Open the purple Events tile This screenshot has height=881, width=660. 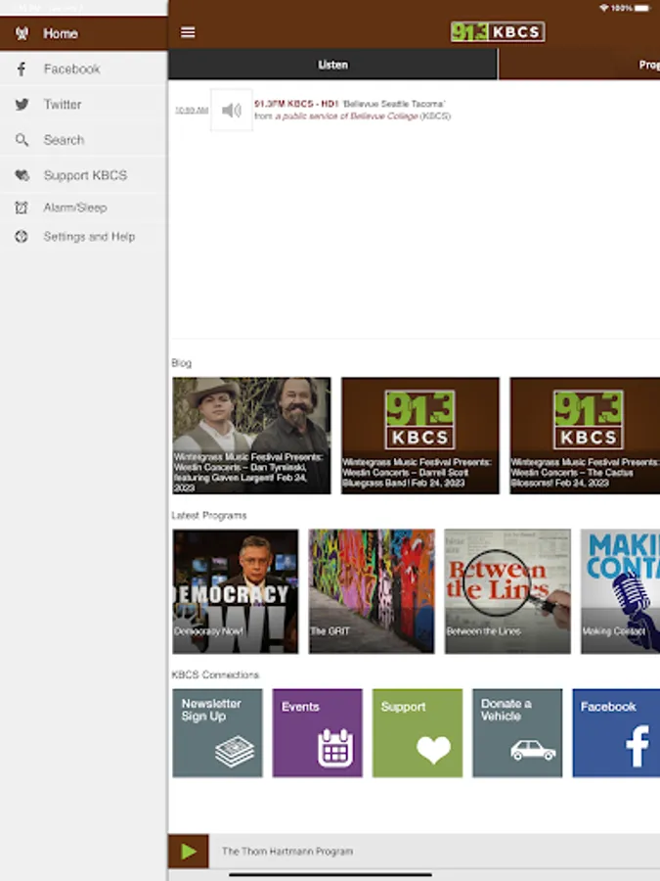(318, 733)
